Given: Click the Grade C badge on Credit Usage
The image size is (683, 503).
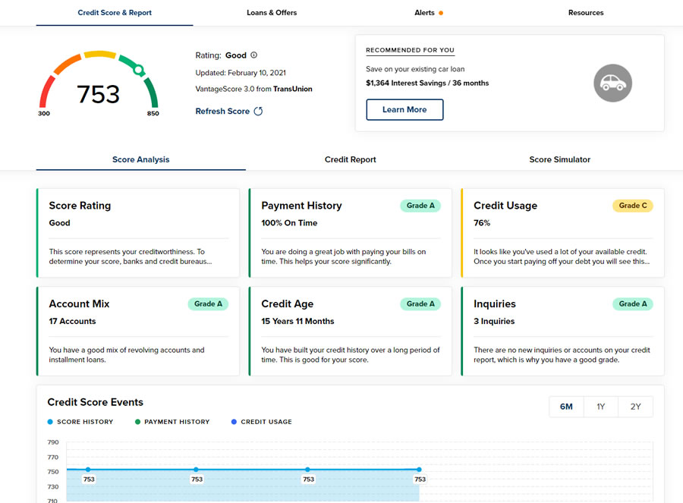Looking at the screenshot, I should pyautogui.click(x=632, y=205).
